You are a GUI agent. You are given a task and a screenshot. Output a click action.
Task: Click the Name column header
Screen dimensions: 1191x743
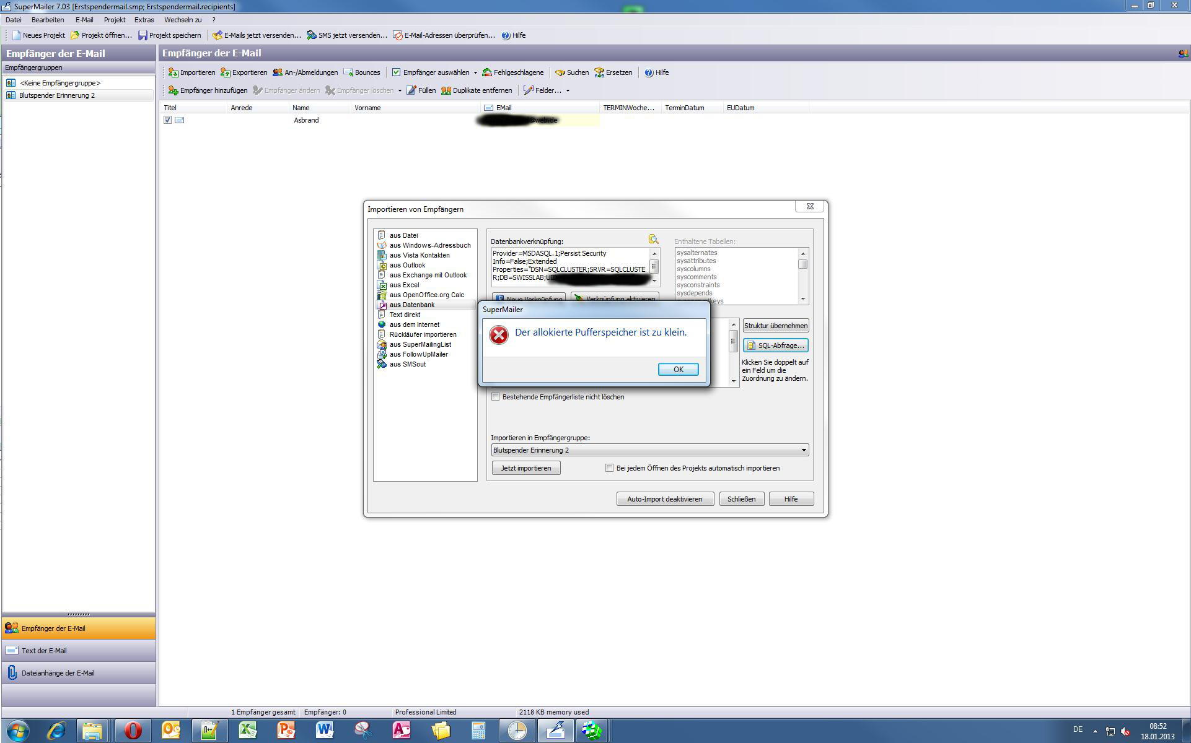click(320, 108)
